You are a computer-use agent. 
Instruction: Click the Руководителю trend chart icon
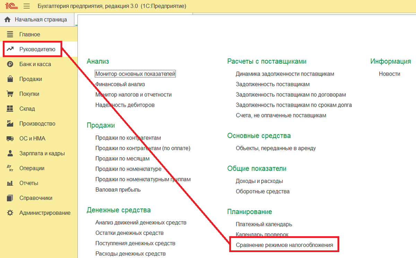(10, 49)
